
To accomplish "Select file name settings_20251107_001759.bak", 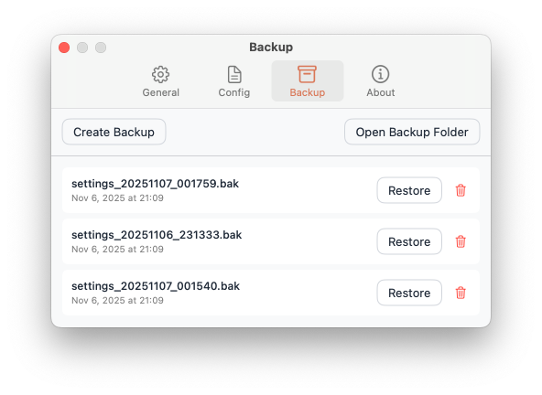I will [x=155, y=184].
